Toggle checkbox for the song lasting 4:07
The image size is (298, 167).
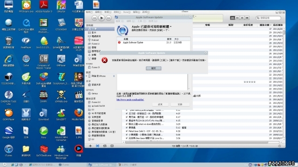coord(127,114)
